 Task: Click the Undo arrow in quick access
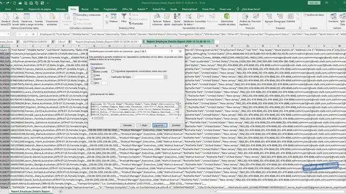click(x=2, y=3)
